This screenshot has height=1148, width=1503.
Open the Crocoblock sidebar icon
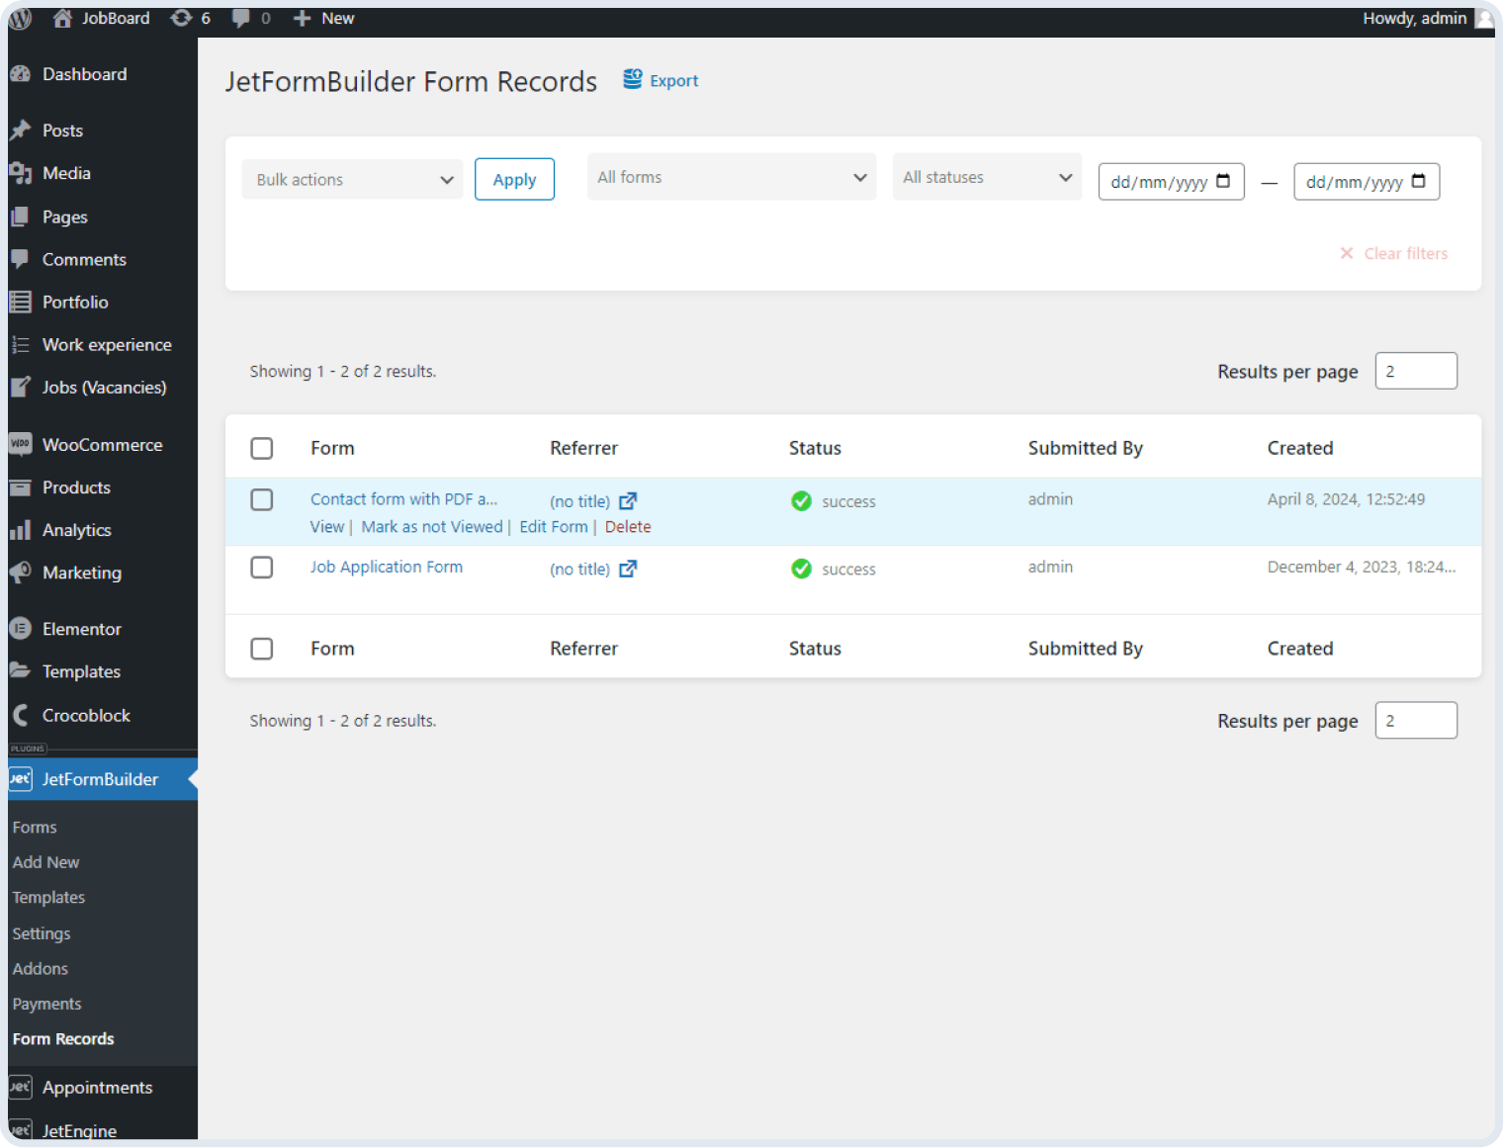[21, 715]
